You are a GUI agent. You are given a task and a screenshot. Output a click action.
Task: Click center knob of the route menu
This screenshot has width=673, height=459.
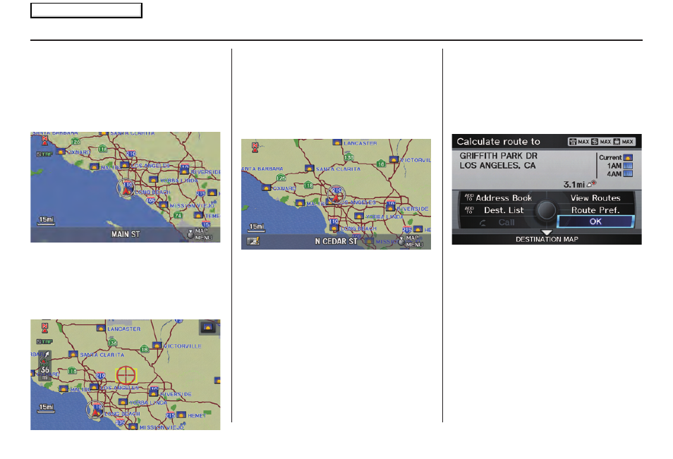click(546, 210)
